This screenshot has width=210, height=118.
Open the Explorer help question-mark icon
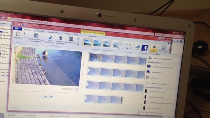[x=181, y=41]
